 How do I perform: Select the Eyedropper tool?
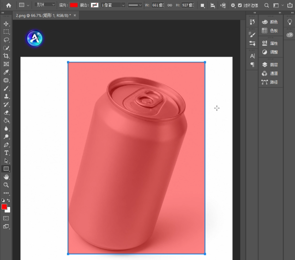[6, 72]
